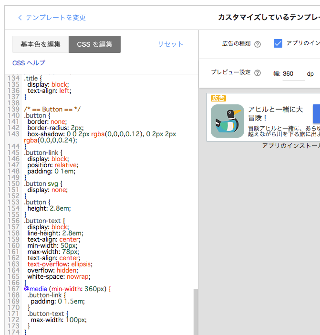This screenshot has width=320, height=335.
Task: Click '.button svg {' code line
Action: click(43, 183)
